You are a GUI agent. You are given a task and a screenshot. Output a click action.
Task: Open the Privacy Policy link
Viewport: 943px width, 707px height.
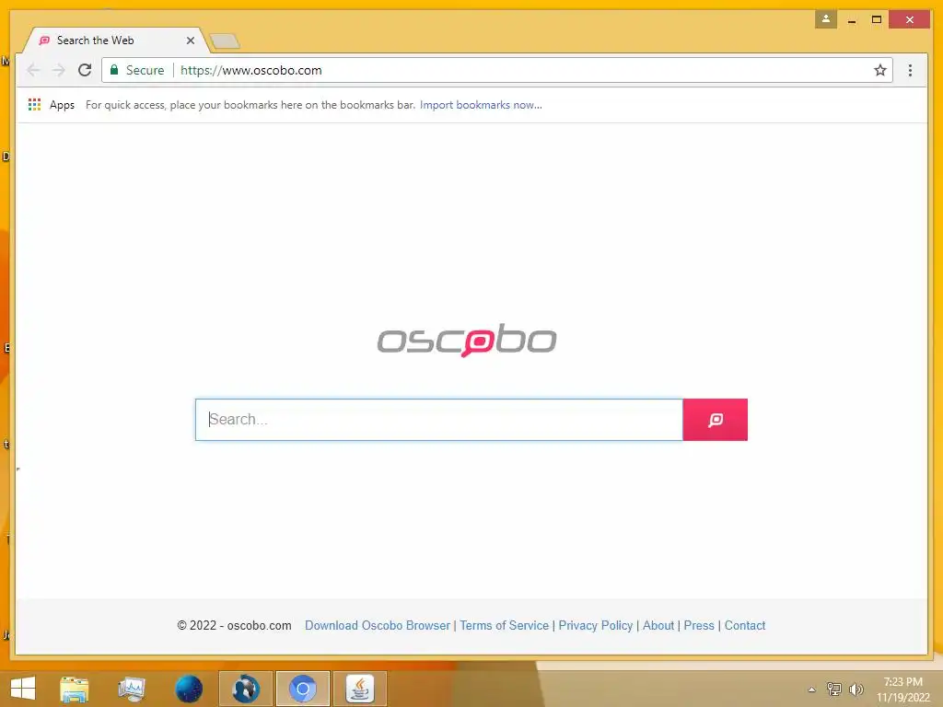(596, 625)
